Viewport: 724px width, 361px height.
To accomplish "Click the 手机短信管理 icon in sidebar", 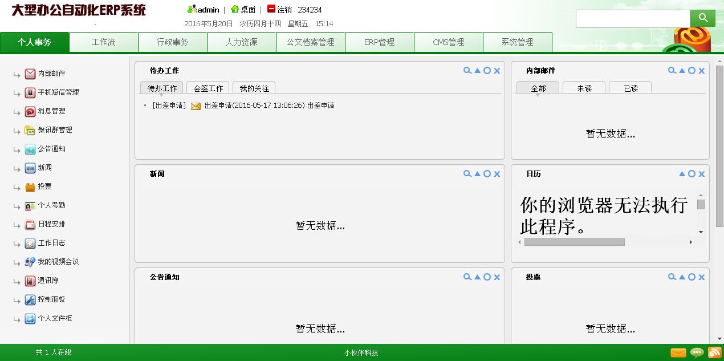I will click(x=30, y=92).
